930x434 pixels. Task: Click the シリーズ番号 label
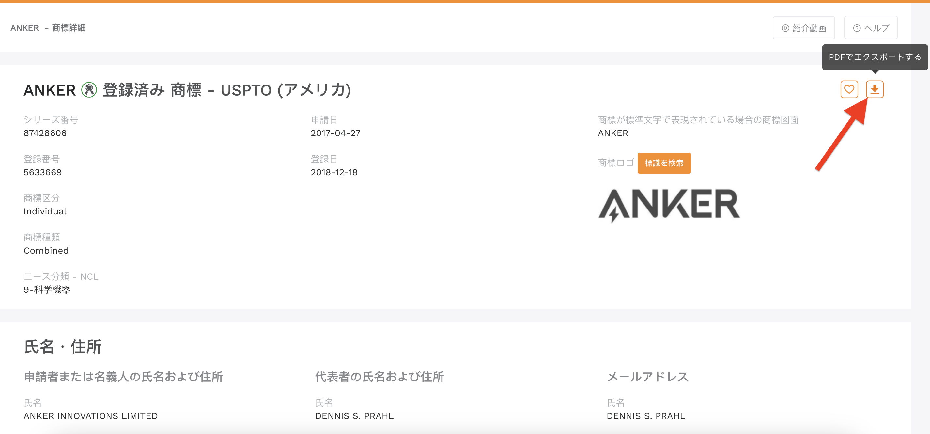[x=51, y=120]
